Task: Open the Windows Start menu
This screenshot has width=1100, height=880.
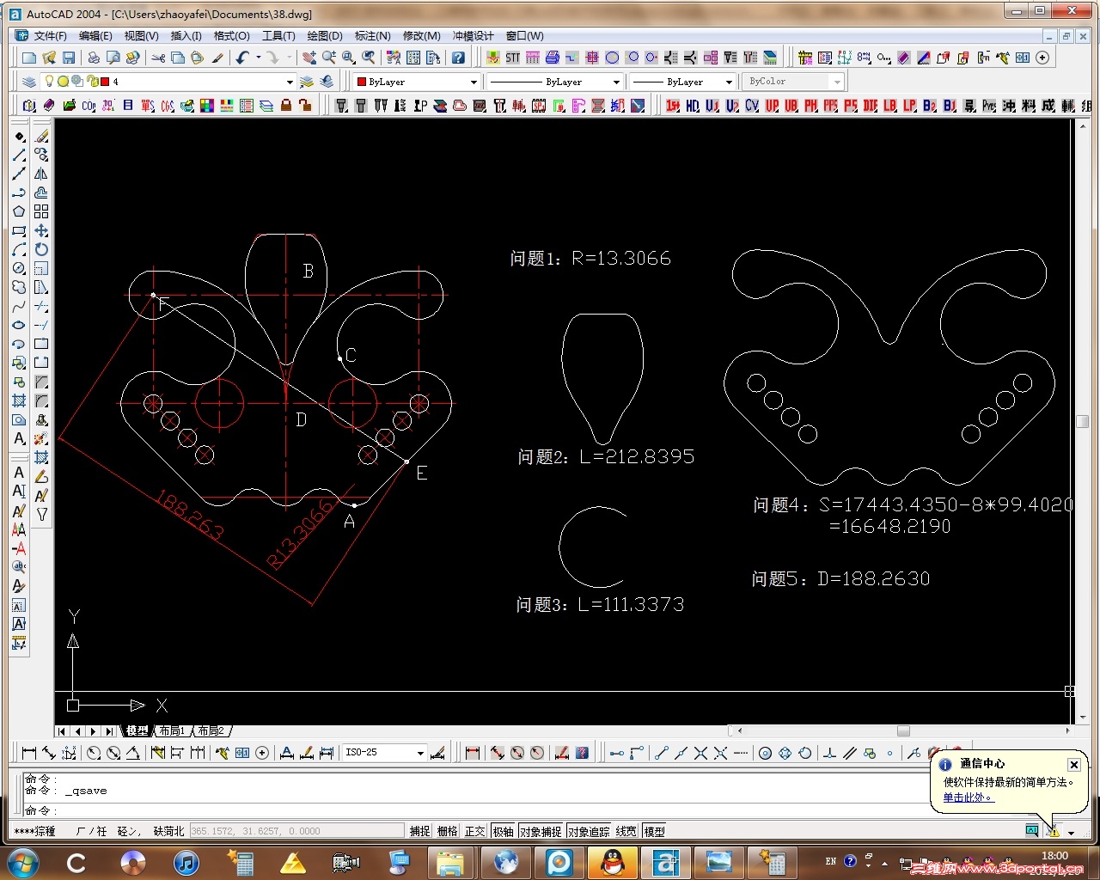Action: [x=22, y=862]
